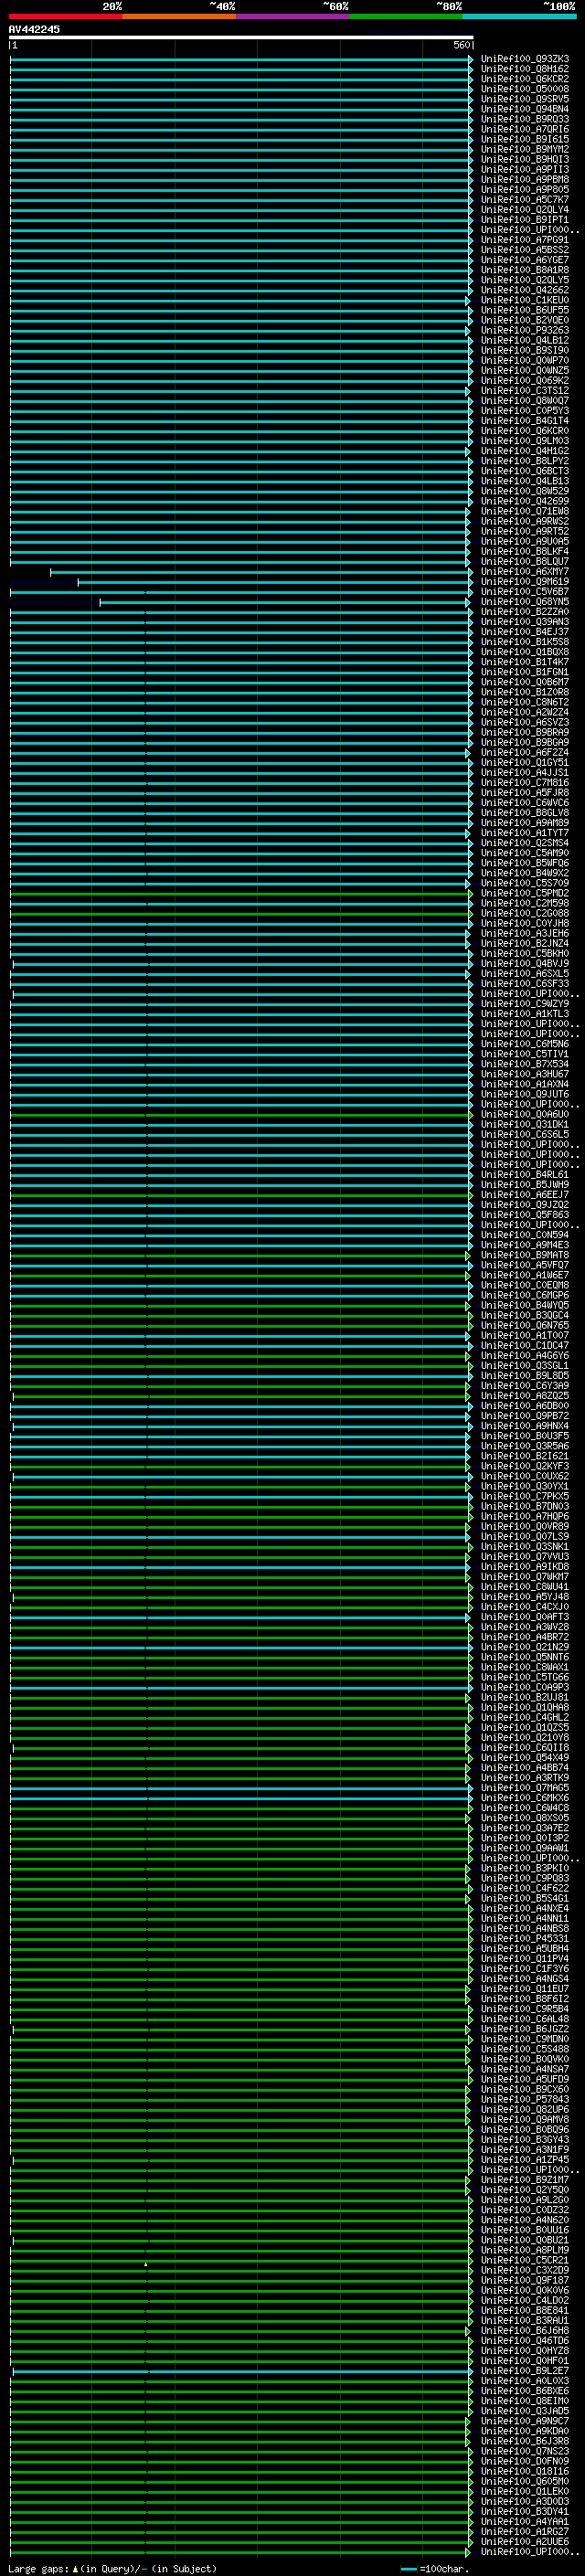The height and width of the screenshot is (2576, 585).
Task: Select the AV442245 query label
Action: click(x=34, y=29)
